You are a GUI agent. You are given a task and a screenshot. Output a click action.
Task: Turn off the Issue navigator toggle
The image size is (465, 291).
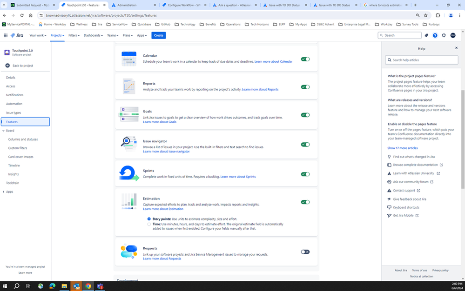(x=305, y=145)
